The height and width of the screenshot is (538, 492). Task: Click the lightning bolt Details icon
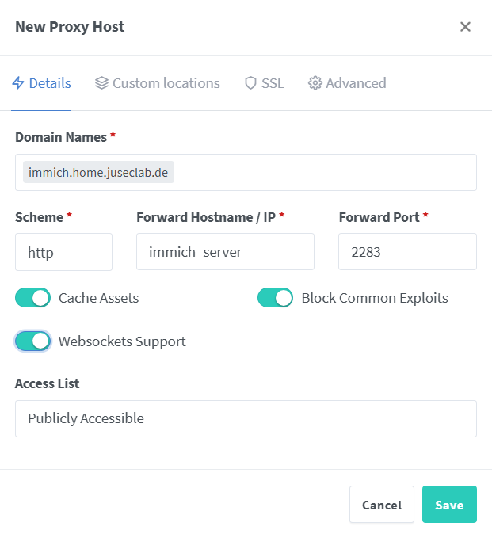tap(18, 83)
